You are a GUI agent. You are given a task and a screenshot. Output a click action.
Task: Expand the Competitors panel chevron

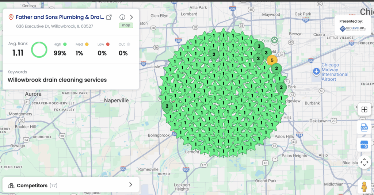pos(130,185)
